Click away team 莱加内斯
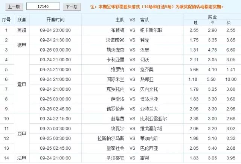 [x=149, y=138]
